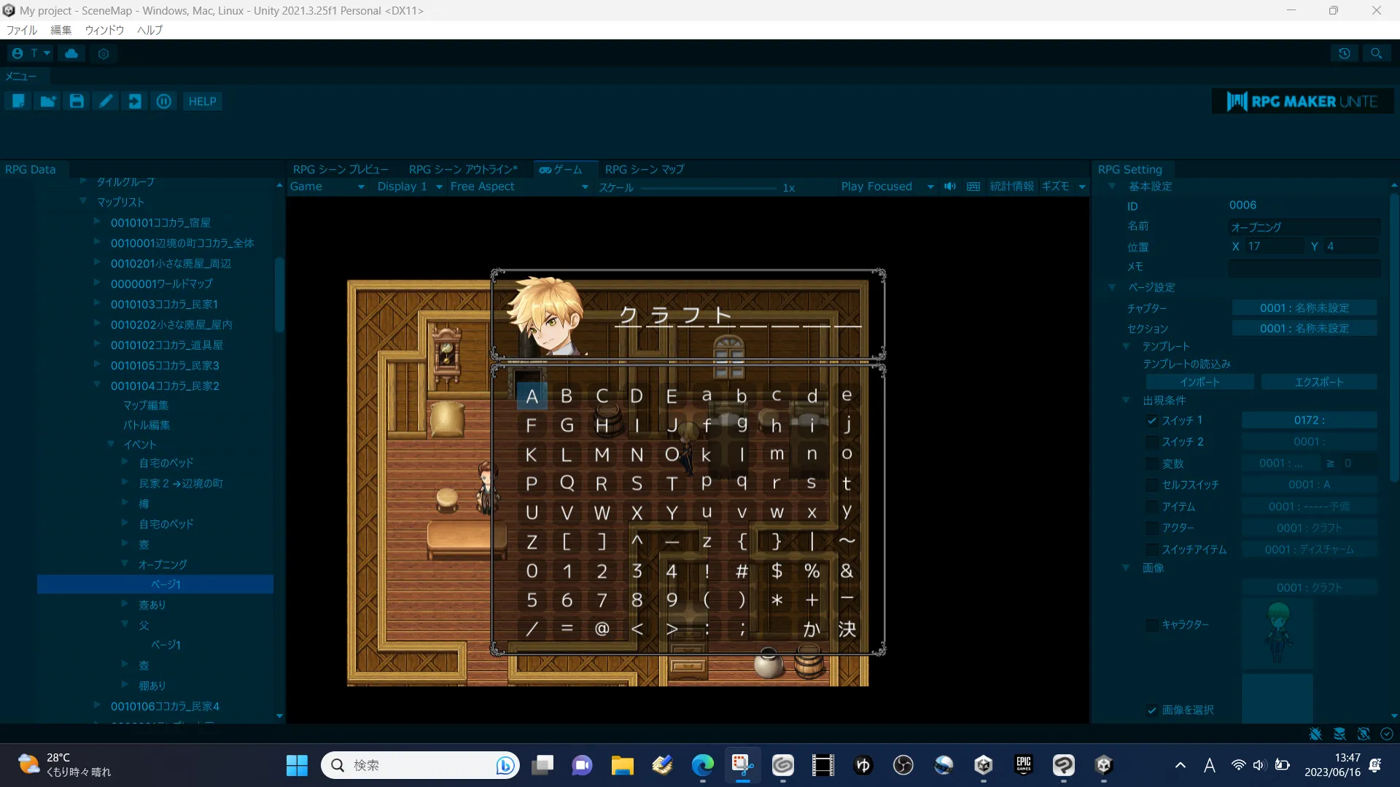Uncheck the 画像を選択 checkbox

click(1152, 710)
